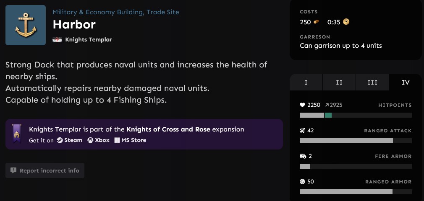424x201 pixels.
Task: Click the Harbor anchor building icon
Action: coord(26,25)
